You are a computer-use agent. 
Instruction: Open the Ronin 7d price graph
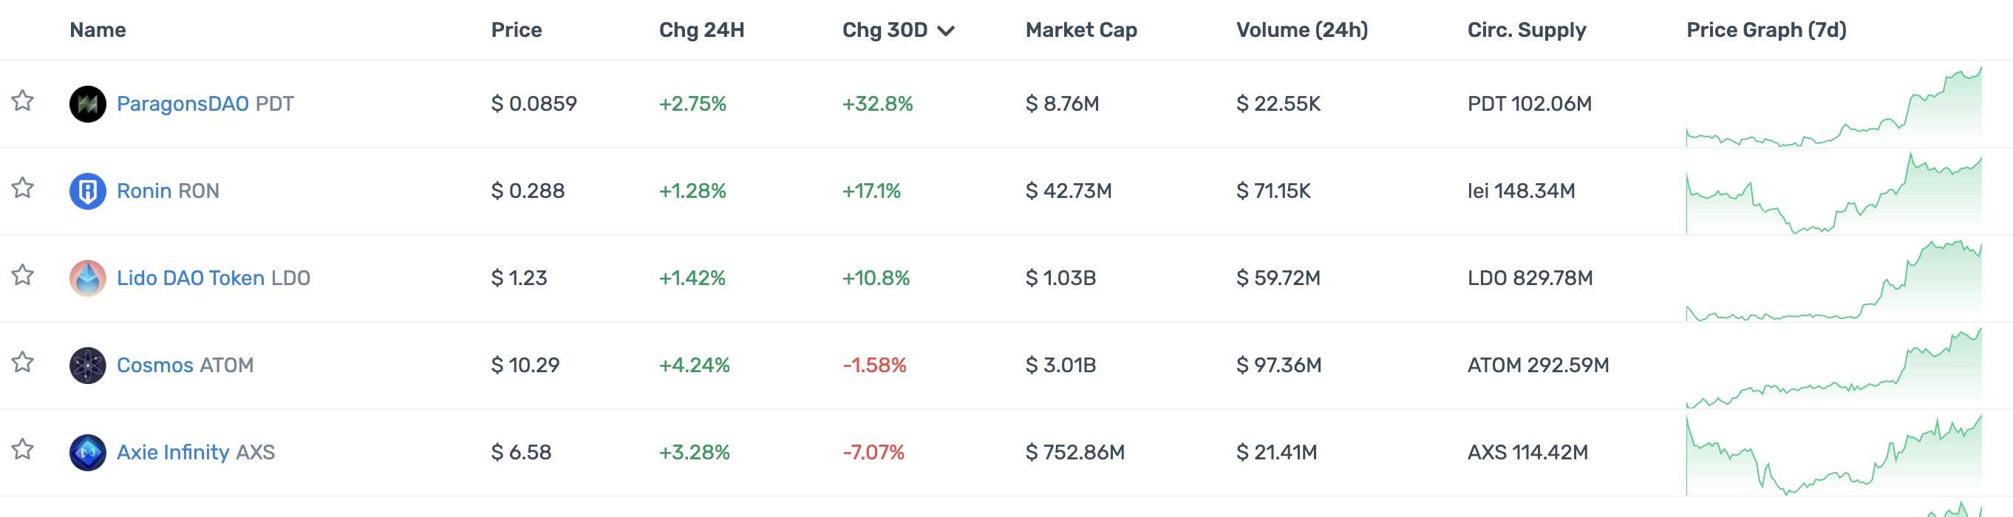[x=1833, y=195]
